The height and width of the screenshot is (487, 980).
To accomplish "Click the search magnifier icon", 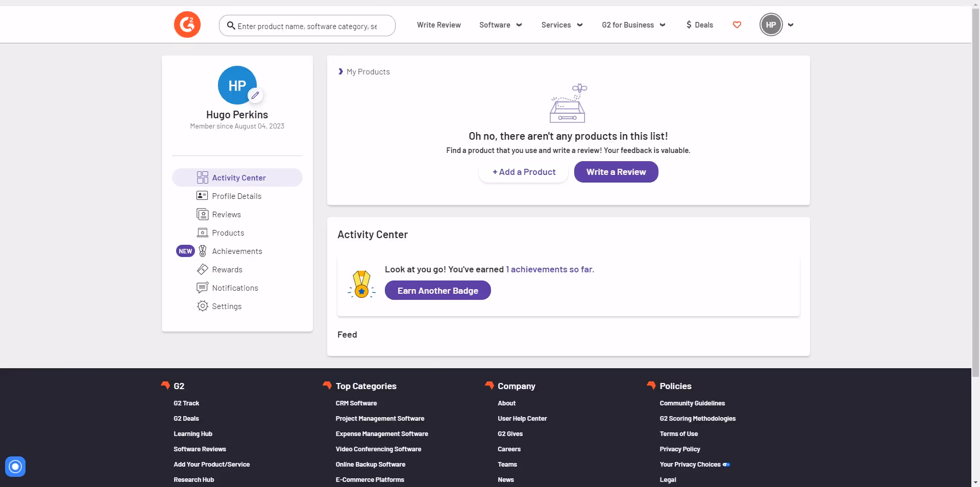I will point(231,25).
